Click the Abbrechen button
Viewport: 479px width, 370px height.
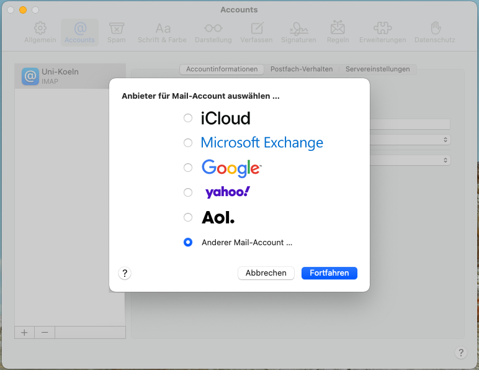coord(266,273)
